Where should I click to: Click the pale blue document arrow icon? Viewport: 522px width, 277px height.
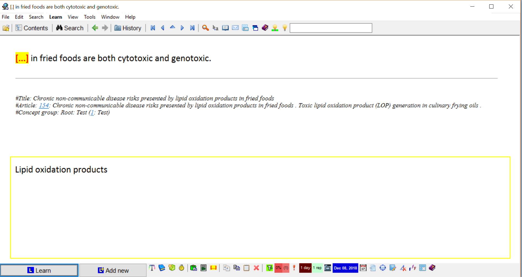click(x=373, y=268)
